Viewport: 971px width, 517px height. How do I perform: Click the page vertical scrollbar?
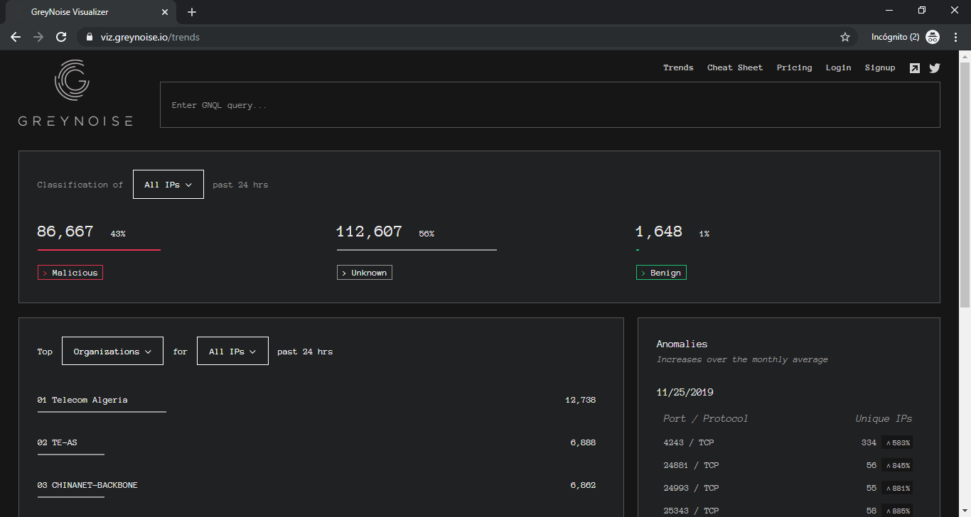click(x=965, y=185)
